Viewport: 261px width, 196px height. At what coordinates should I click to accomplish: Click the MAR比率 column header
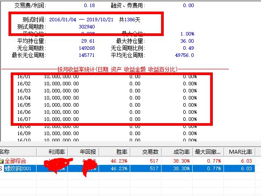tap(240, 152)
